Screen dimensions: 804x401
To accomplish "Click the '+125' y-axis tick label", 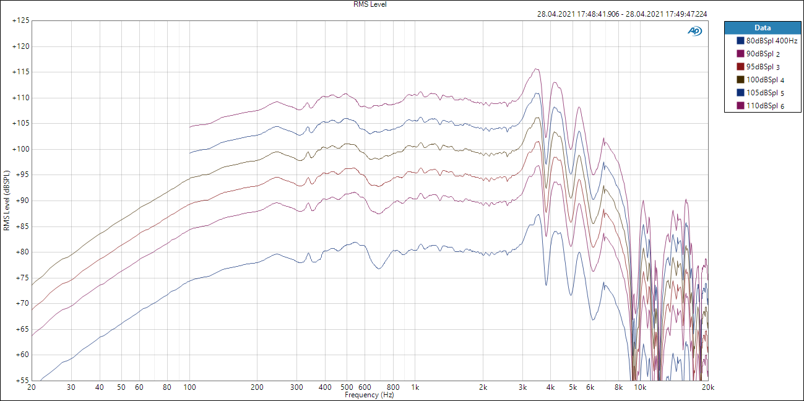I will tap(21, 20).
